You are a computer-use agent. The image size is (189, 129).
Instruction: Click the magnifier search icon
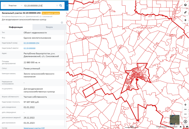pos(61,6)
